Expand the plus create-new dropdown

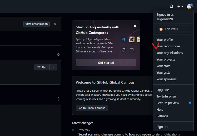pos(180,6)
